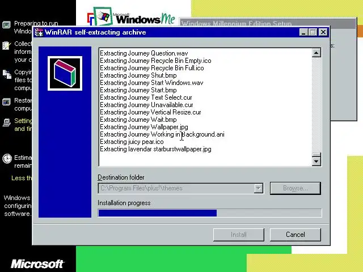
Task: Click the 'Less th' time remaining text
Action: (x=22, y=178)
